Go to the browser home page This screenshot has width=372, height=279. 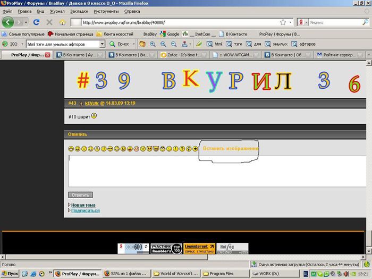click(62, 22)
